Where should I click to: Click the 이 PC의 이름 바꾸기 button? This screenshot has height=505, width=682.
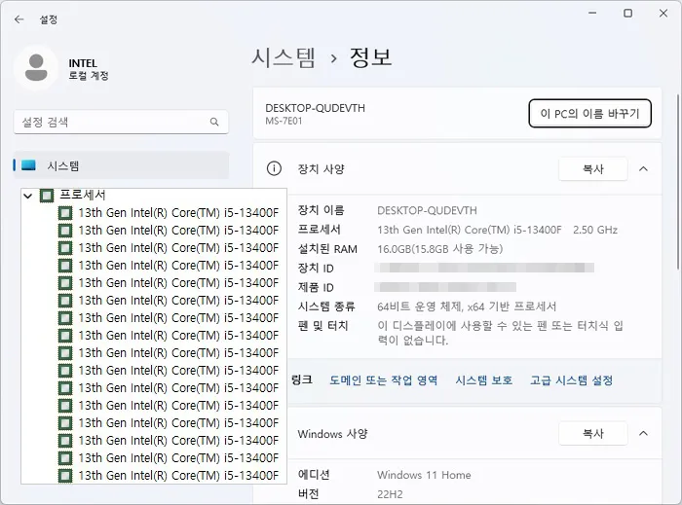tap(589, 114)
